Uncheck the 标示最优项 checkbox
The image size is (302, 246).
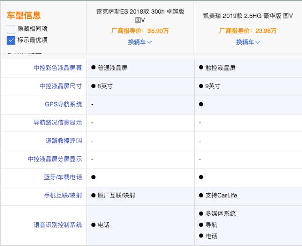click(x=11, y=40)
